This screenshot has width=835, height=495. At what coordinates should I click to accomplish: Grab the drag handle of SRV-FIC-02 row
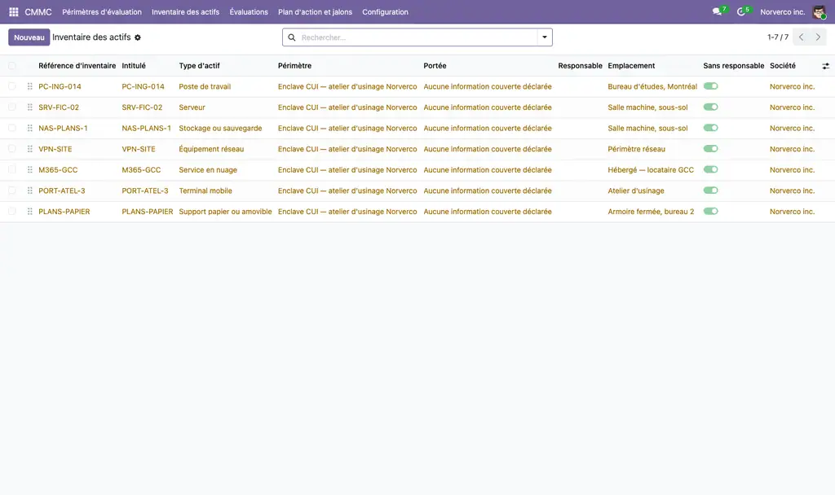coord(30,107)
